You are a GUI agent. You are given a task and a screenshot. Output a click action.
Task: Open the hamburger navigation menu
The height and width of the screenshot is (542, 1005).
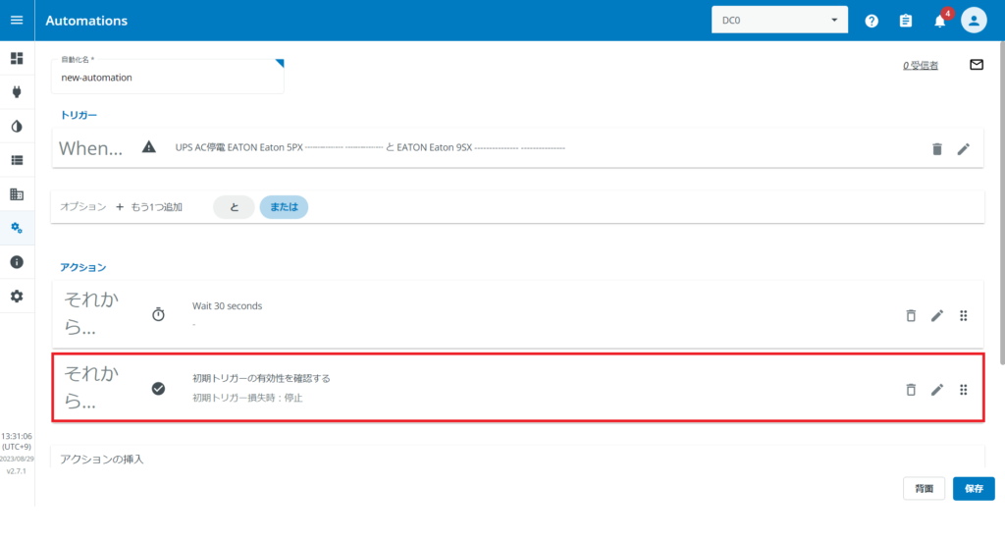tap(17, 20)
